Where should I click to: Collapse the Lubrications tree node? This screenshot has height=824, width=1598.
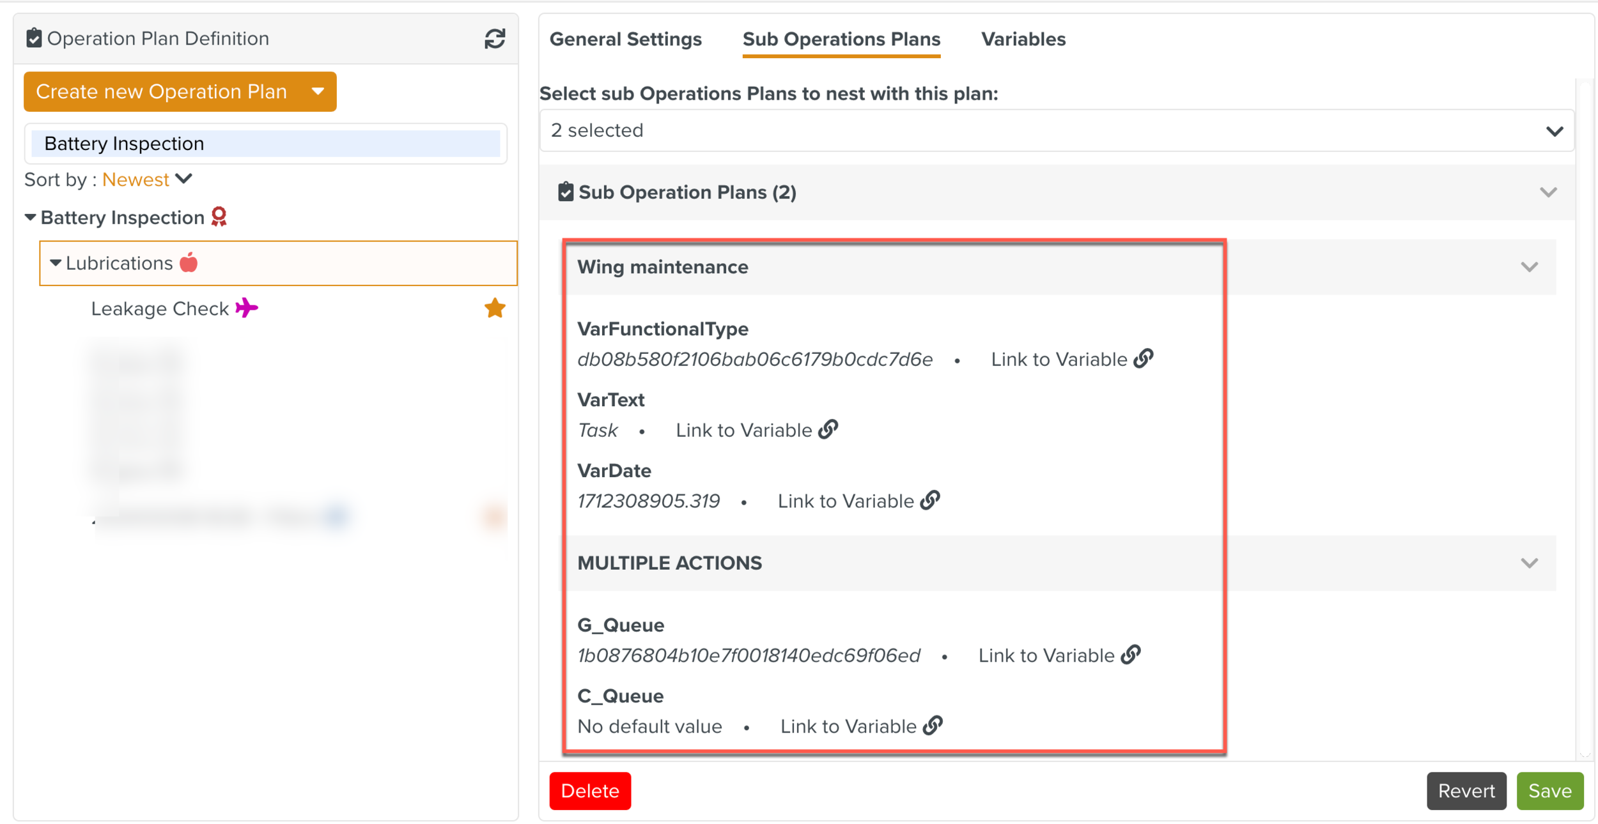pos(56,263)
